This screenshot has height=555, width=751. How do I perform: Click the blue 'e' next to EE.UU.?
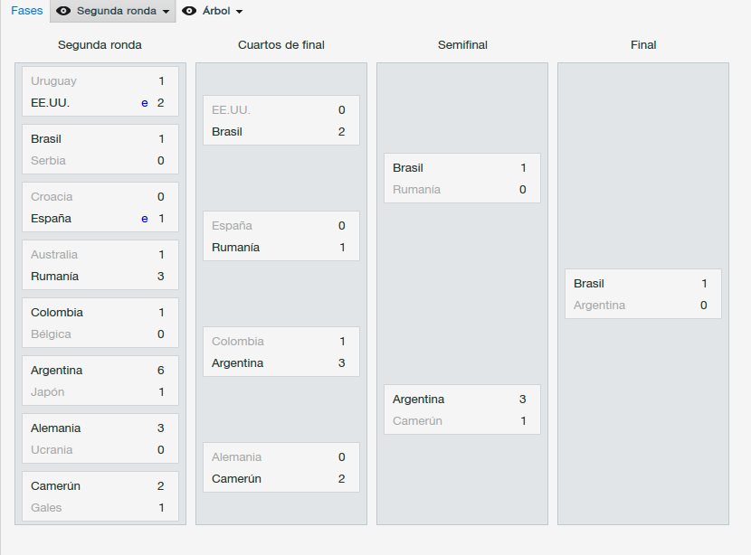tap(145, 103)
